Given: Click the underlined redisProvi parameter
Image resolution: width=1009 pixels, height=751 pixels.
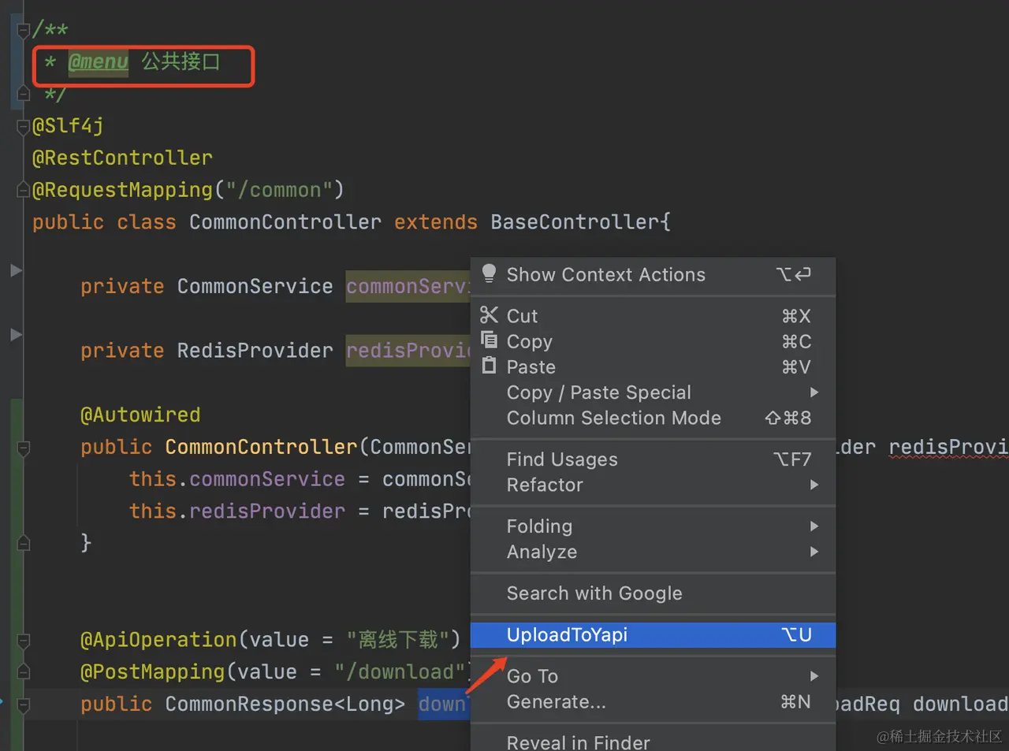Looking at the screenshot, I should tap(949, 448).
